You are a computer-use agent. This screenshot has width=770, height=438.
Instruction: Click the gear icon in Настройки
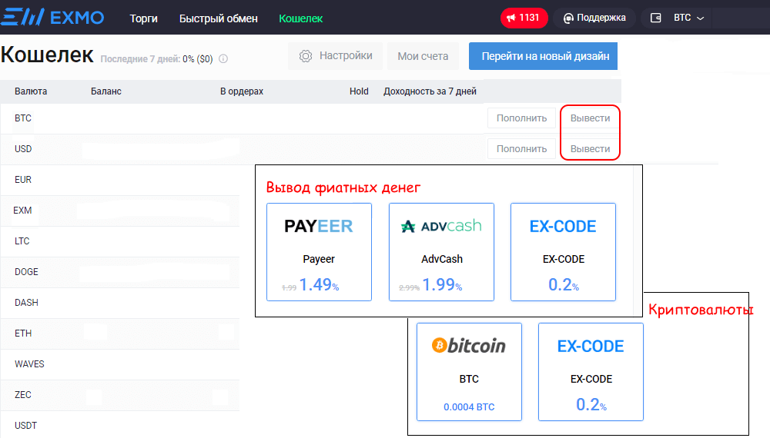click(306, 56)
